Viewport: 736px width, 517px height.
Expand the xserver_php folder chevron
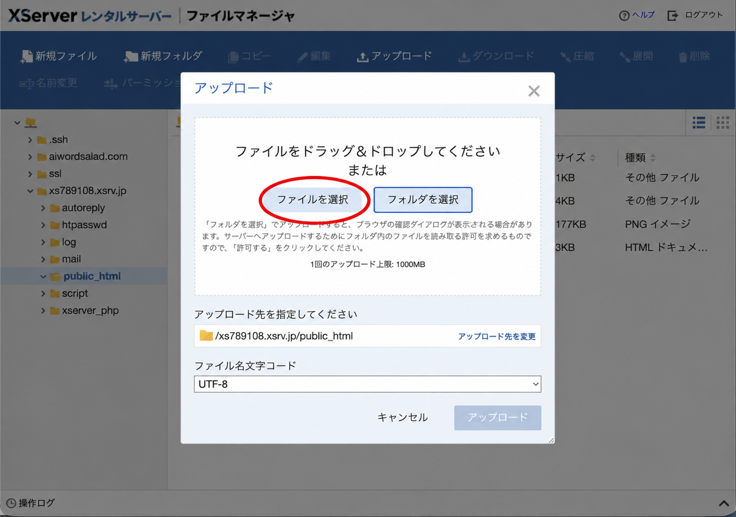tap(43, 311)
